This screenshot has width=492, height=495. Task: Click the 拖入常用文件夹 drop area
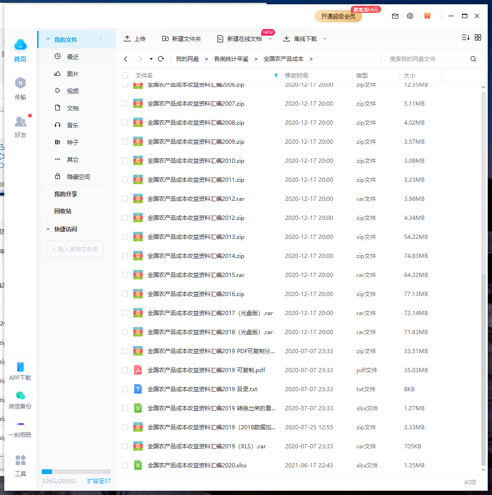[75, 249]
